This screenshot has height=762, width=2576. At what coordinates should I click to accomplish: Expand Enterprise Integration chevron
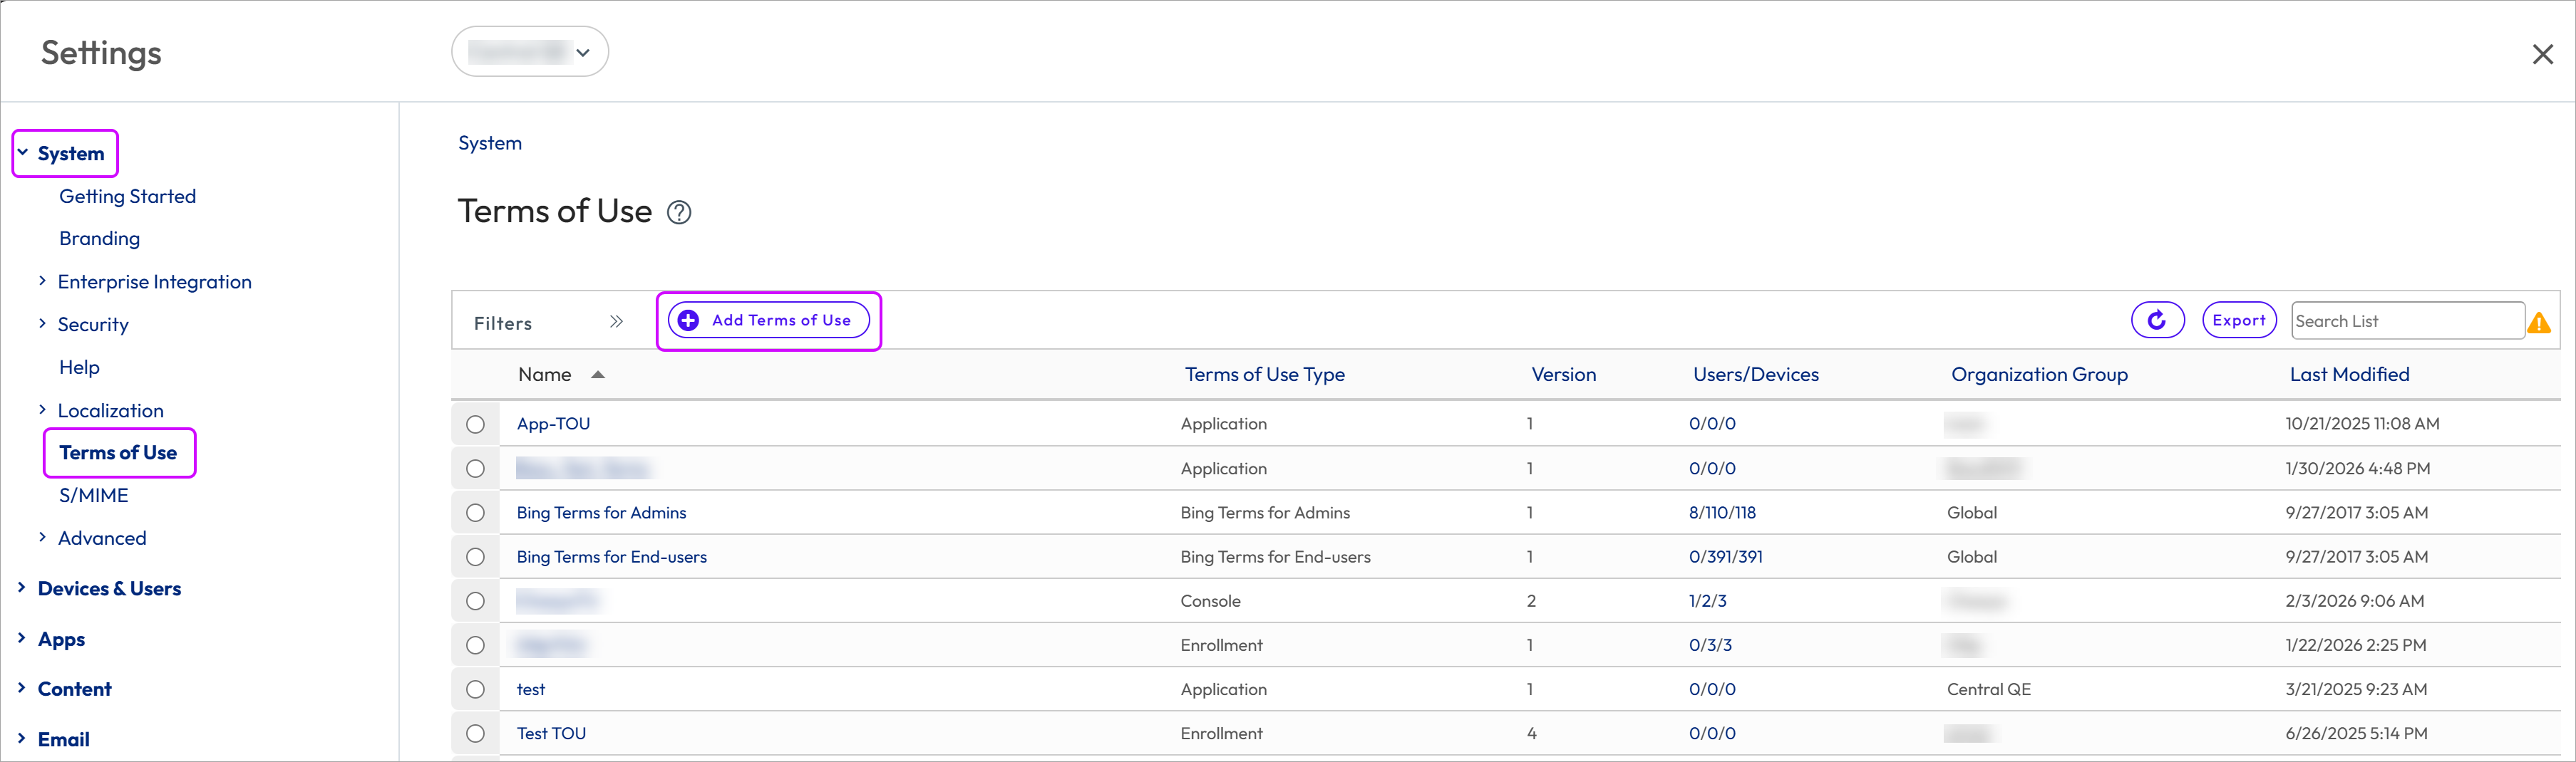pyautogui.click(x=42, y=281)
